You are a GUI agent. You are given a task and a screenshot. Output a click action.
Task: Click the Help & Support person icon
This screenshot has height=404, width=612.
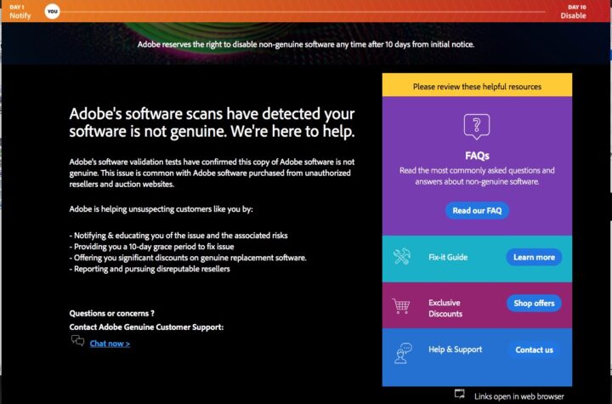pyautogui.click(x=402, y=353)
